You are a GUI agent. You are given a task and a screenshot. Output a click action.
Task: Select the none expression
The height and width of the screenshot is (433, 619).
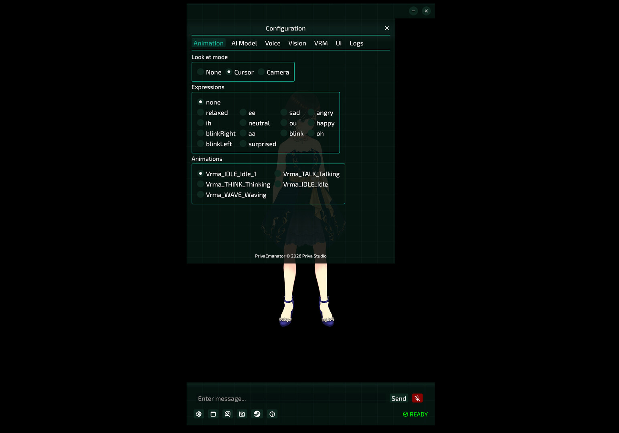209,102
